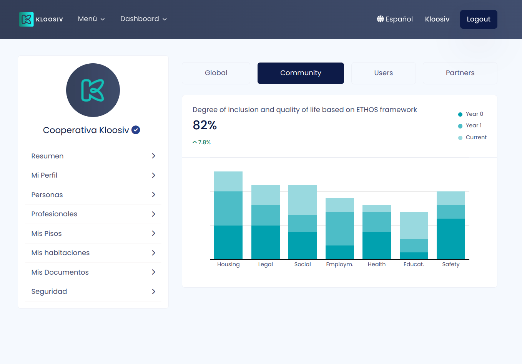Switch to the Global tab

pyautogui.click(x=216, y=73)
